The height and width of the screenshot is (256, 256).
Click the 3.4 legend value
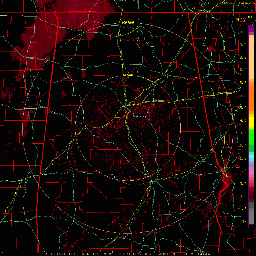[243, 133]
